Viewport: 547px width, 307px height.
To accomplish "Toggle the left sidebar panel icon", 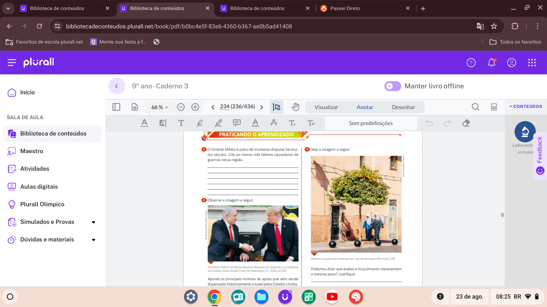I will tap(117, 107).
